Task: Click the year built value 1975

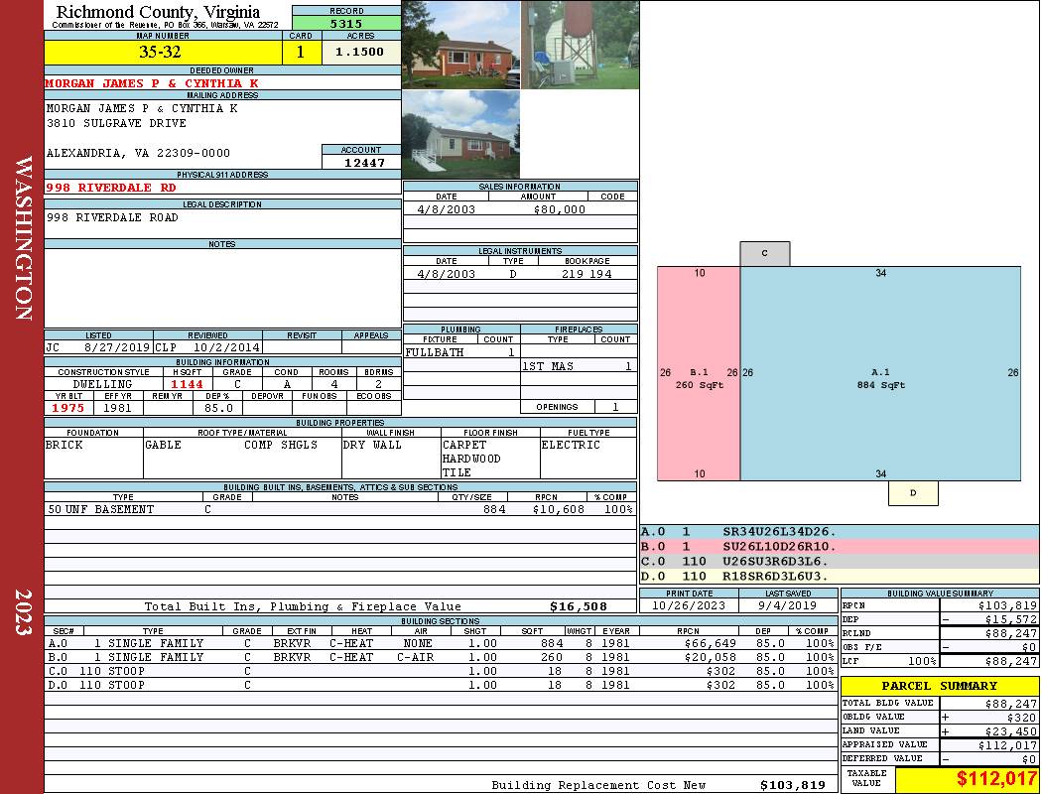Action: tap(67, 408)
